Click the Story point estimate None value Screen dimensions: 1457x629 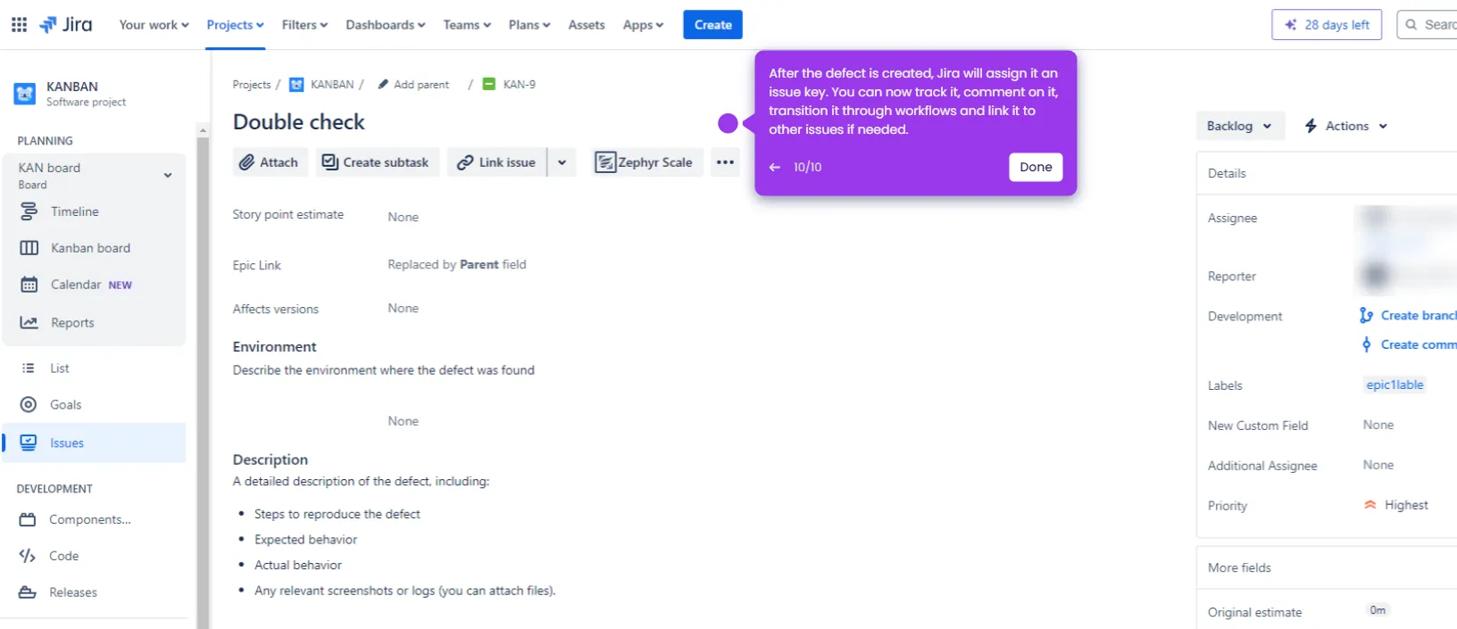pyautogui.click(x=403, y=217)
